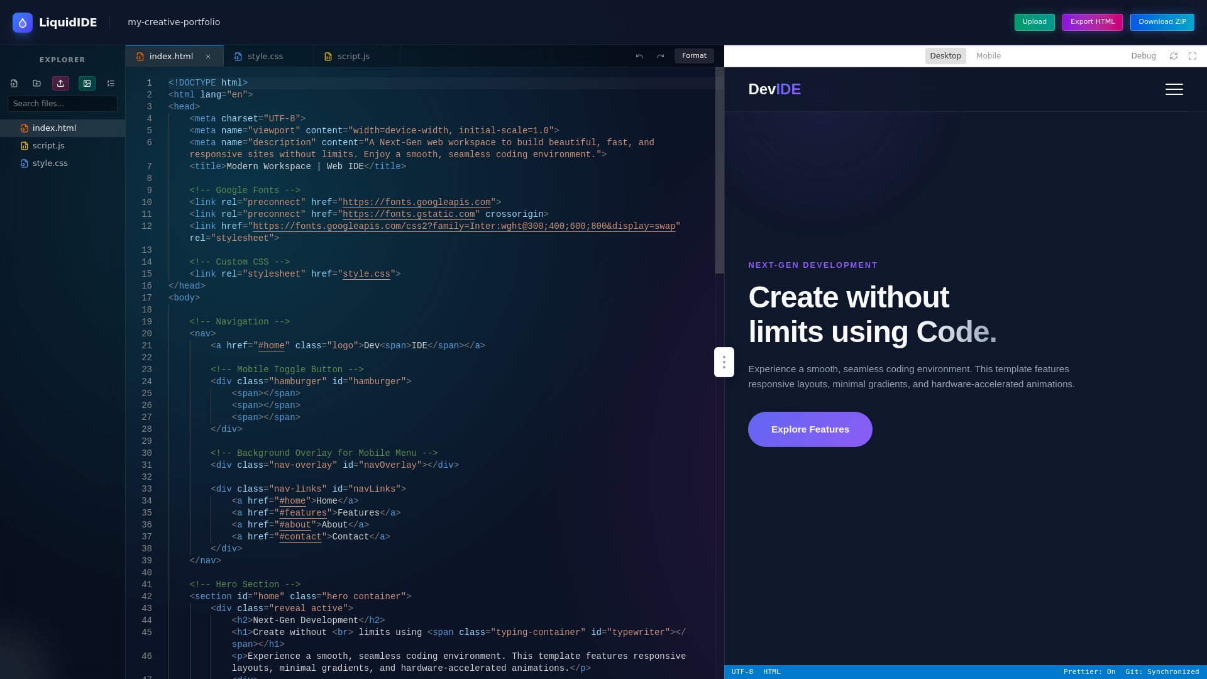Select the index.html editor tab
Viewport: 1207px width, 679px height.
click(x=174, y=57)
